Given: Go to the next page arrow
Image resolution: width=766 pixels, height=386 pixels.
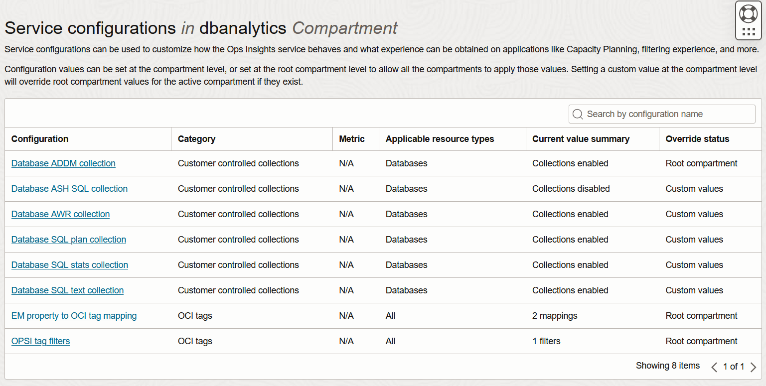Looking at the screenshot, I should [753, 367].
